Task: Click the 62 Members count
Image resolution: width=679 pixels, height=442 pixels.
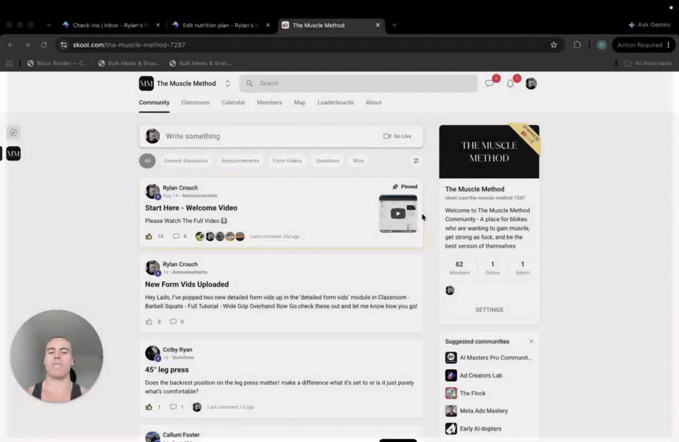Action: click(x=459, y=268)
